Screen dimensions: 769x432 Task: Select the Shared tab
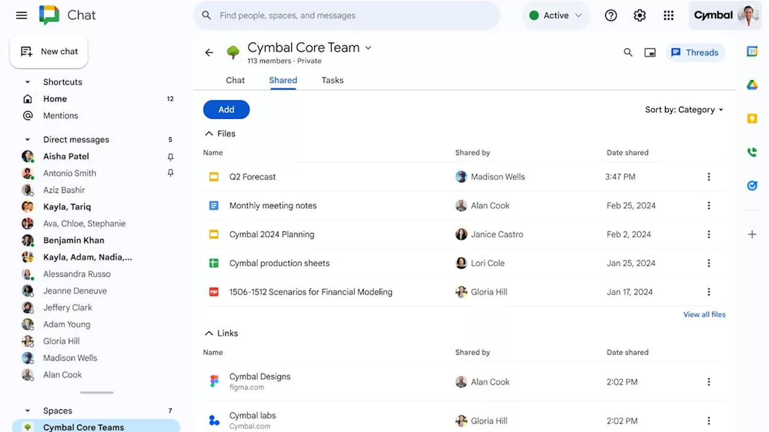[x=283, y=80]
